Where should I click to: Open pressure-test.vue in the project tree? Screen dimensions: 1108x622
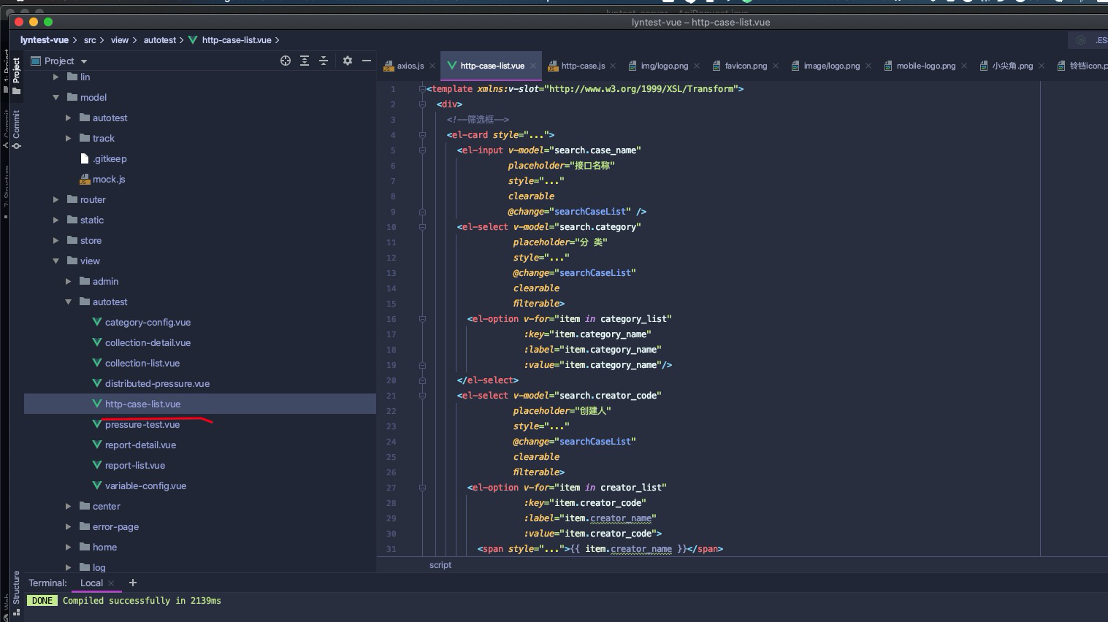[142, 424]
